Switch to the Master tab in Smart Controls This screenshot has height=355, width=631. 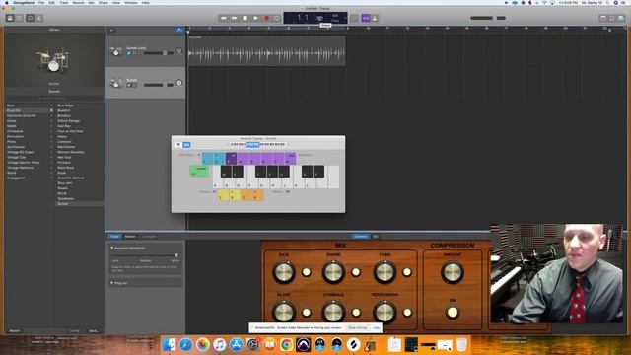(x=130, y=237)
